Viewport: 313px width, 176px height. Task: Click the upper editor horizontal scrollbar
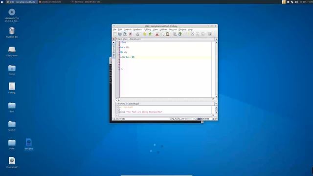[165, 99]
